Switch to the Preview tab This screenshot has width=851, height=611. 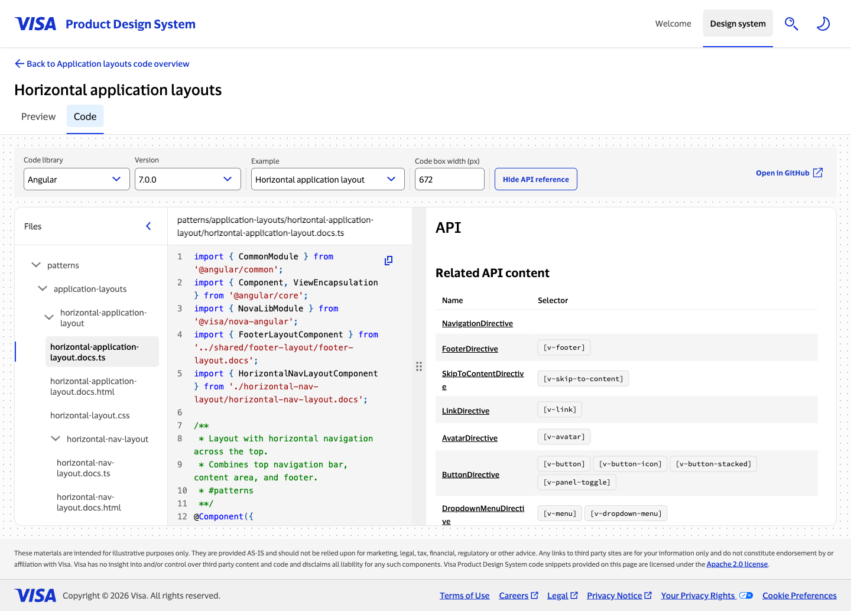tap(38, 116)
